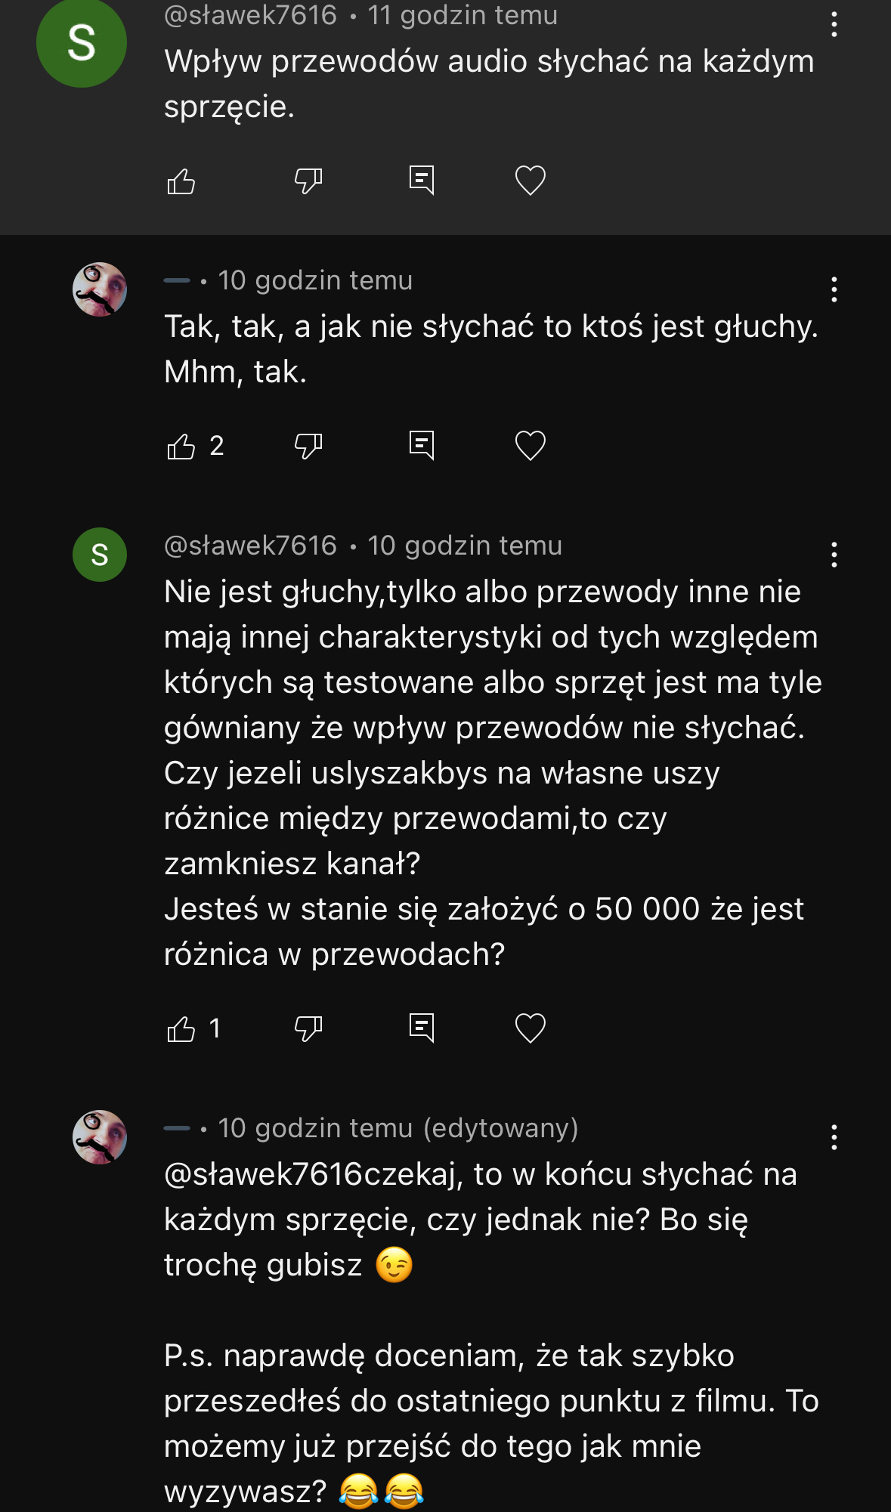Screen dimensions: 891x1512
Task: Reply to the 'Nie jest głuchy' comment
Action: pos(421,1028)
